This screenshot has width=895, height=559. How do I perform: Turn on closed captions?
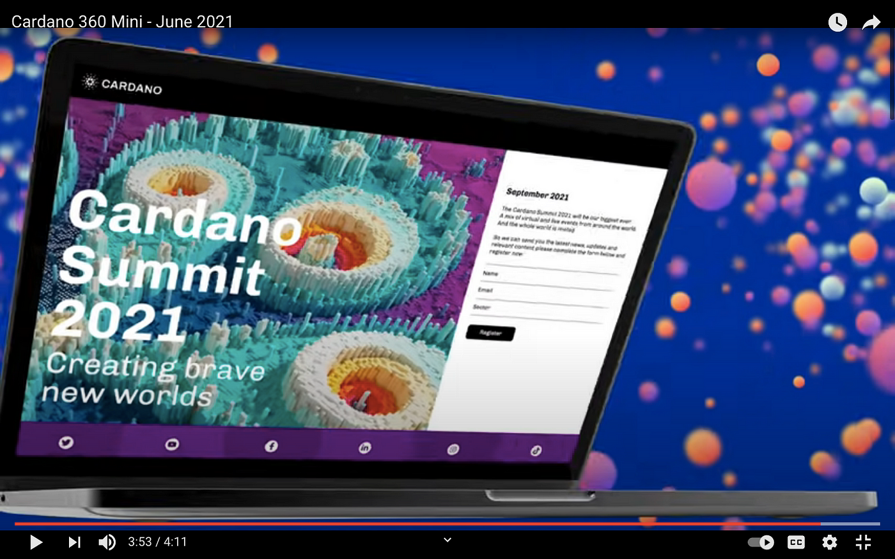tap(796, 542)
